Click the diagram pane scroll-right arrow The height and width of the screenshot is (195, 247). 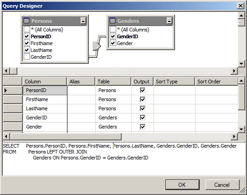234,71
